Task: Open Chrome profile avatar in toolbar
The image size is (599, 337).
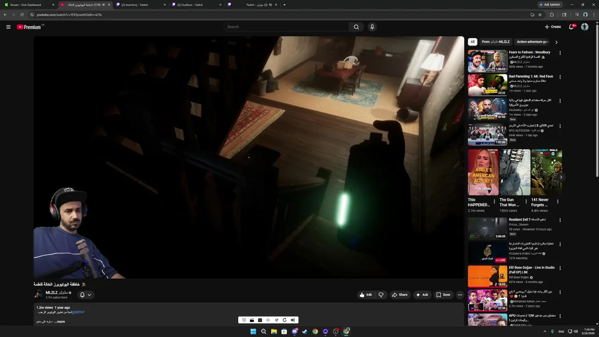Action: (585, 15)
